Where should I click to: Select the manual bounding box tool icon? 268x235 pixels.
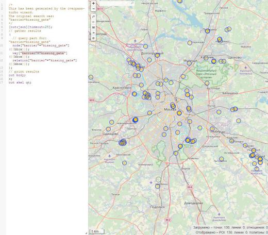tap(93, 27)
